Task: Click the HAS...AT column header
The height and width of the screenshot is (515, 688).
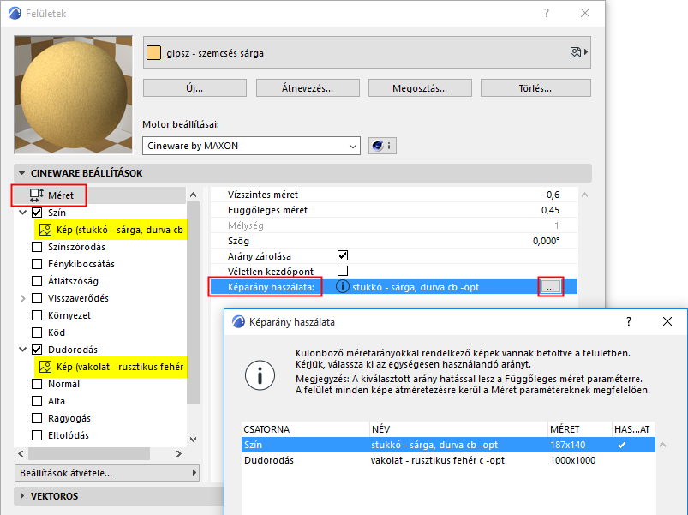Action: 633,429
